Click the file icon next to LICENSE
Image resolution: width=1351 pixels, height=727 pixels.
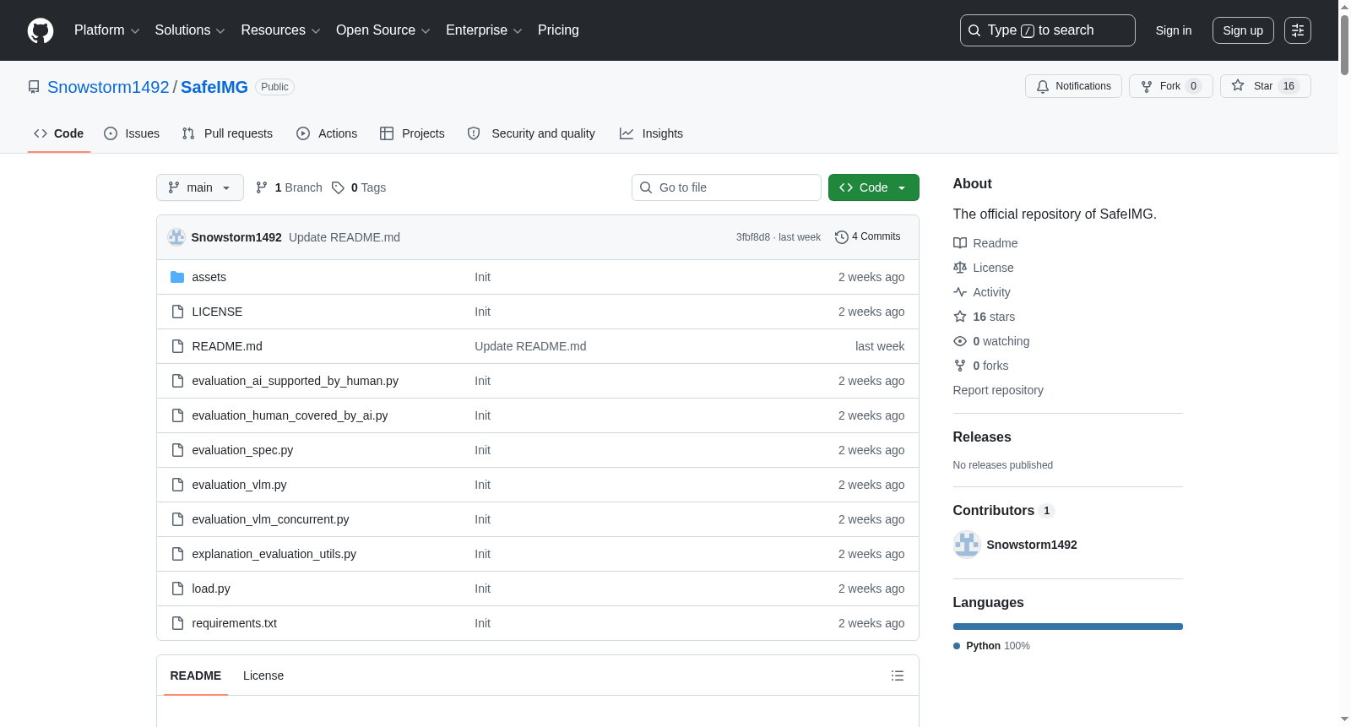177,312
